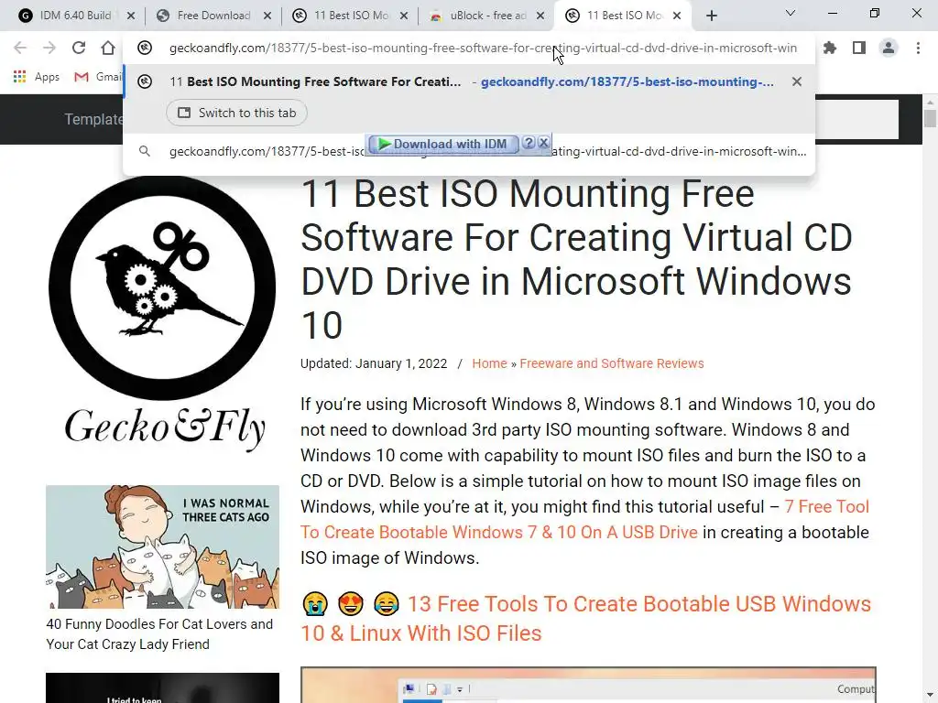The width and height of the screenshot is (938, 703).
Task: Reload the current page
Action: coord(79,48)
